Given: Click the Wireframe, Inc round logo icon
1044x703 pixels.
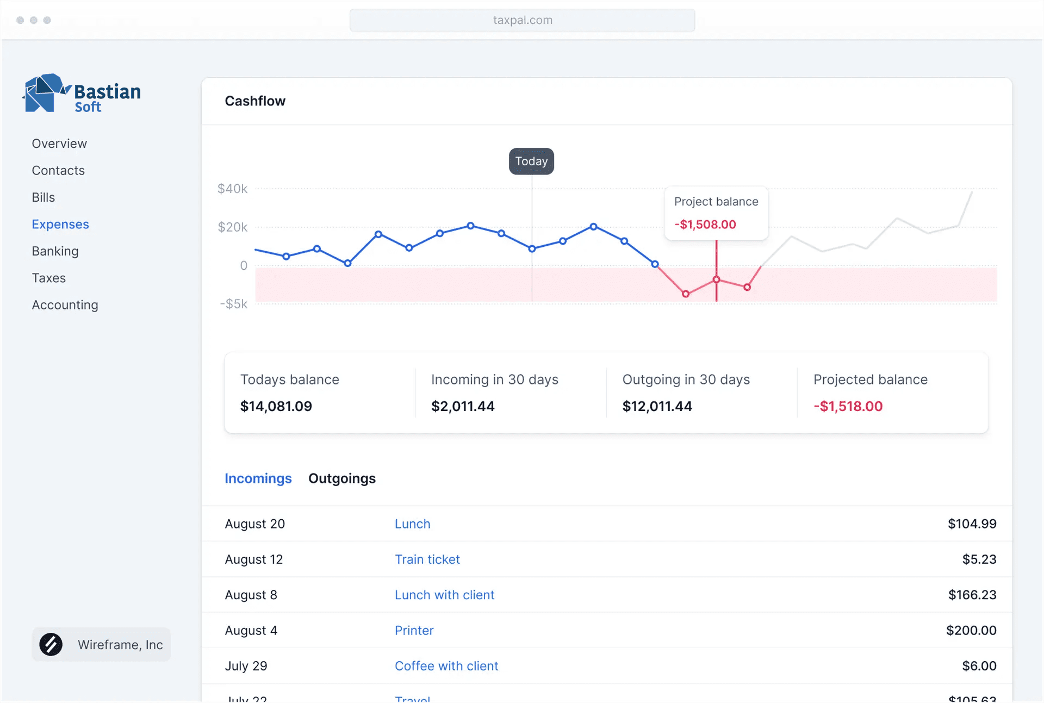Looking at the screenshot, I should coord(51,645).
